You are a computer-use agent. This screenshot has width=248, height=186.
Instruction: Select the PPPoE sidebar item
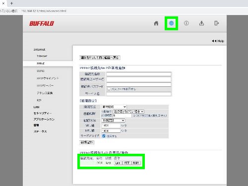41,63
